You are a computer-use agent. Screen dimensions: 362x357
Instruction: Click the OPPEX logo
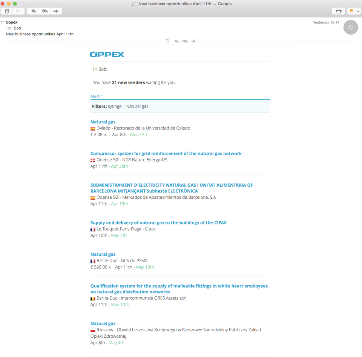pos(107,54)
